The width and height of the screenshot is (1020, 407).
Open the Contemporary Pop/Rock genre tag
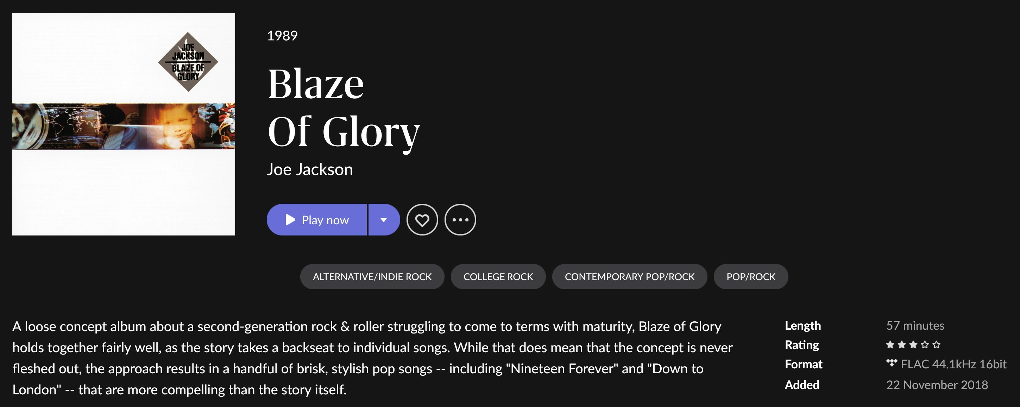(x=630, y=277)
